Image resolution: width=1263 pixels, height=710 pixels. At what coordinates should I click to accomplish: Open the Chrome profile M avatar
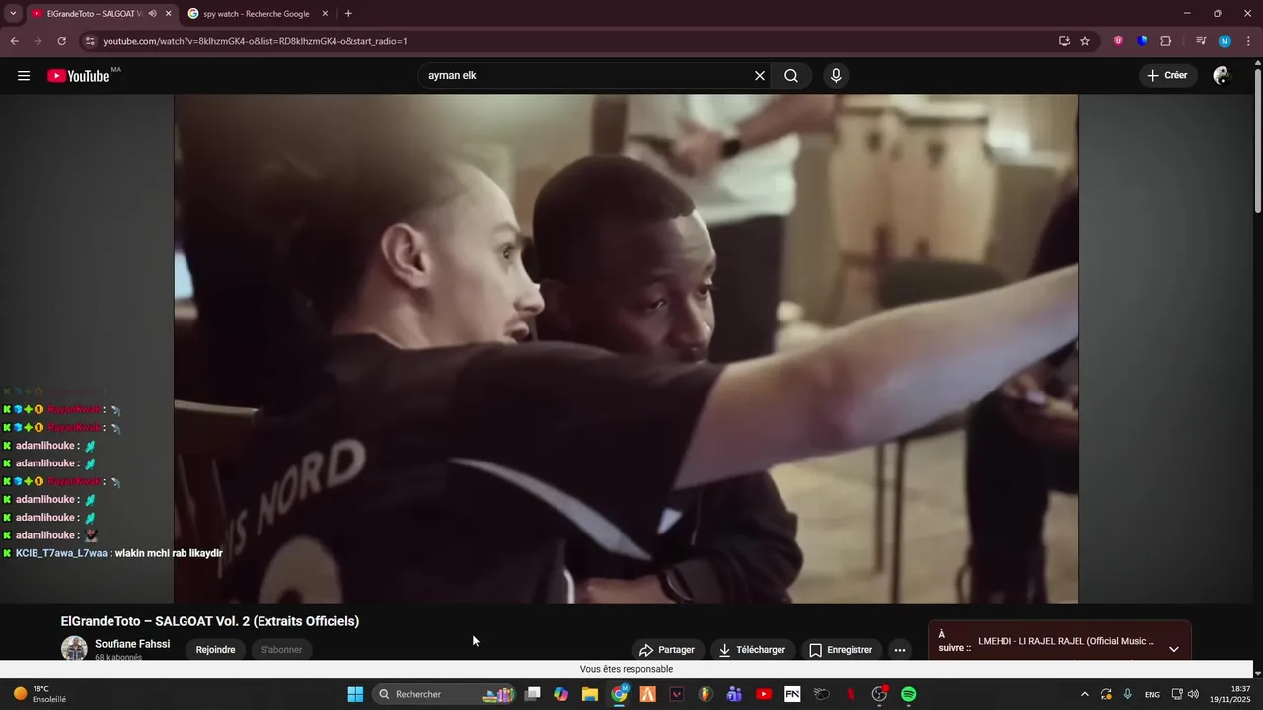(1225, 41)
